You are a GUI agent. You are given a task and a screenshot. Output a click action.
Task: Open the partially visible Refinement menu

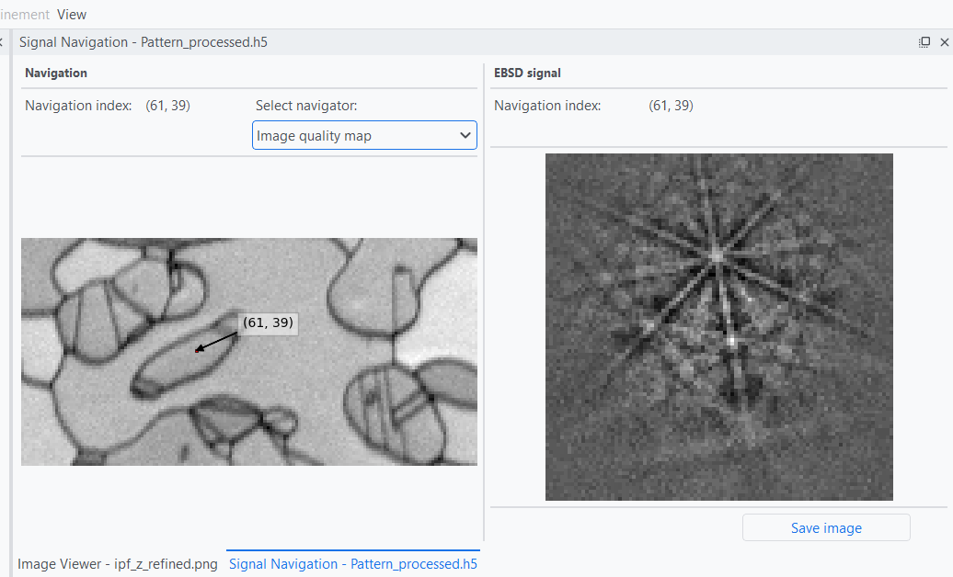coord(25,14)
